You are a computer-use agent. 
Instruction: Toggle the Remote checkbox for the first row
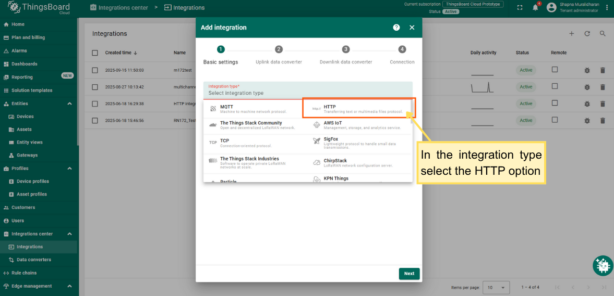[x=555, y=70]
